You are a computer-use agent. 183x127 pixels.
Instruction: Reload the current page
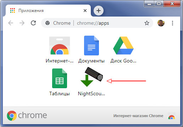(33, 23)
